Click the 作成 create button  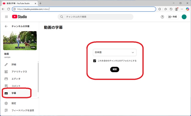(173, 17)
